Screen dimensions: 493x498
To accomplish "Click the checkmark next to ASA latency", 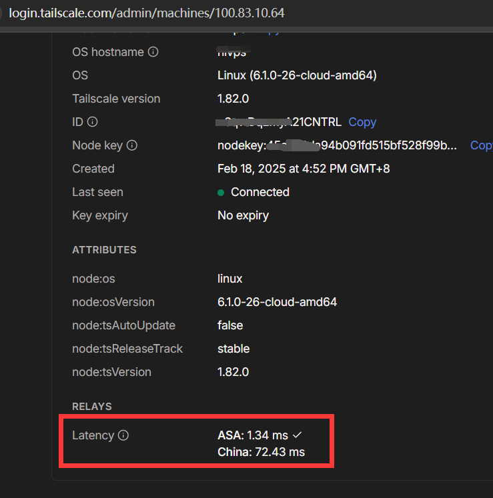I will pos(297,435).
